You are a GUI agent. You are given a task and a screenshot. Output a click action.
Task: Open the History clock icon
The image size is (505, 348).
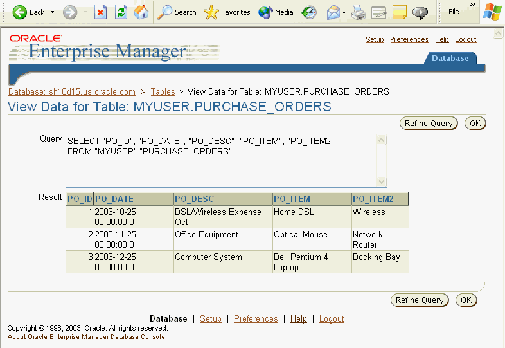pos(310,12)
